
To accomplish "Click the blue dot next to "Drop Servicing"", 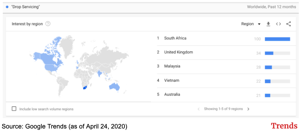I will [7, 7].
